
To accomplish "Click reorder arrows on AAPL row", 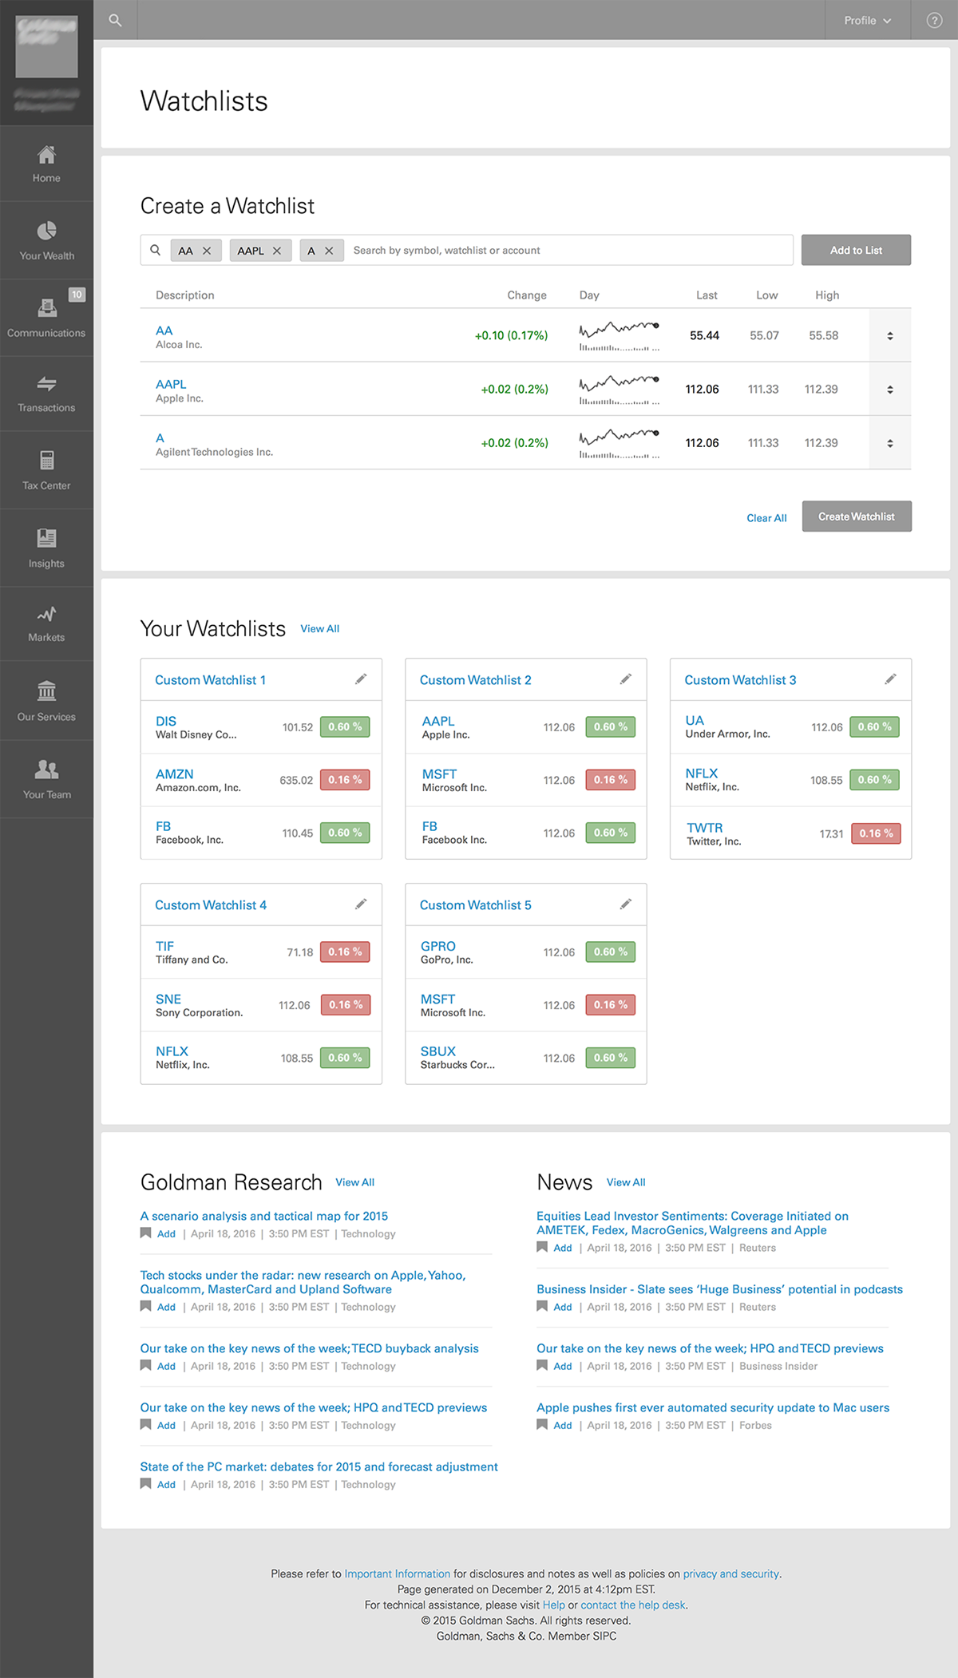I will point(890,390).
